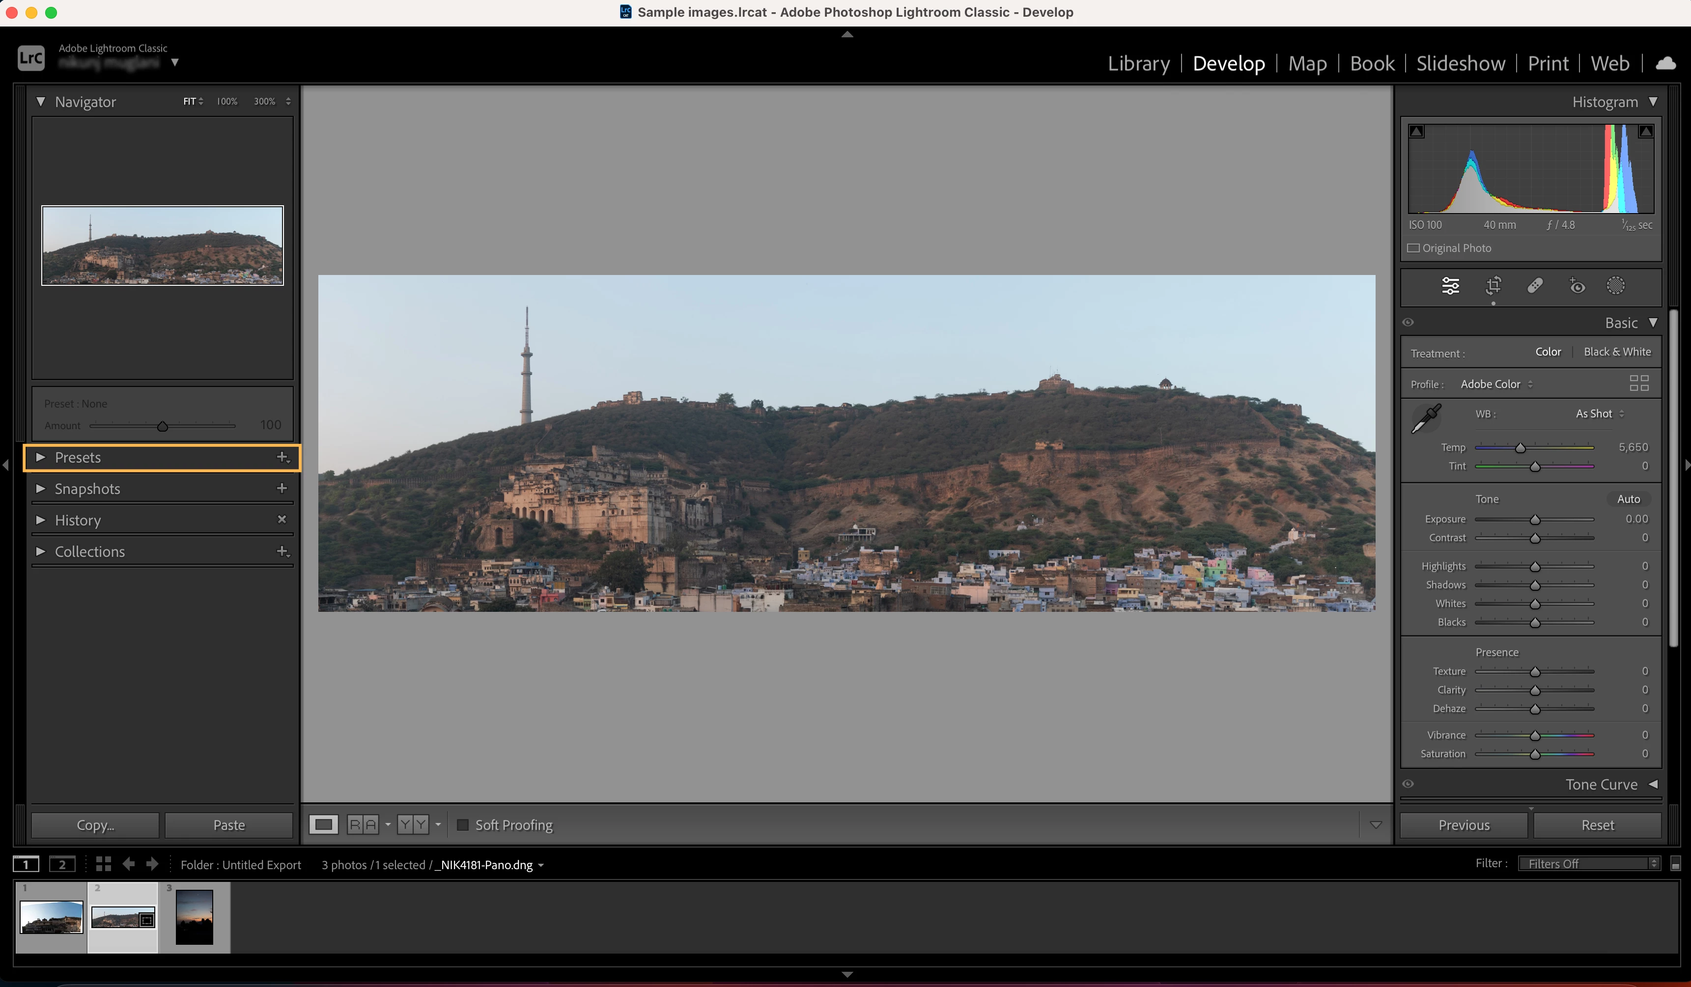Enable the Soft Proofing checkbox

[x=462, y=825]
